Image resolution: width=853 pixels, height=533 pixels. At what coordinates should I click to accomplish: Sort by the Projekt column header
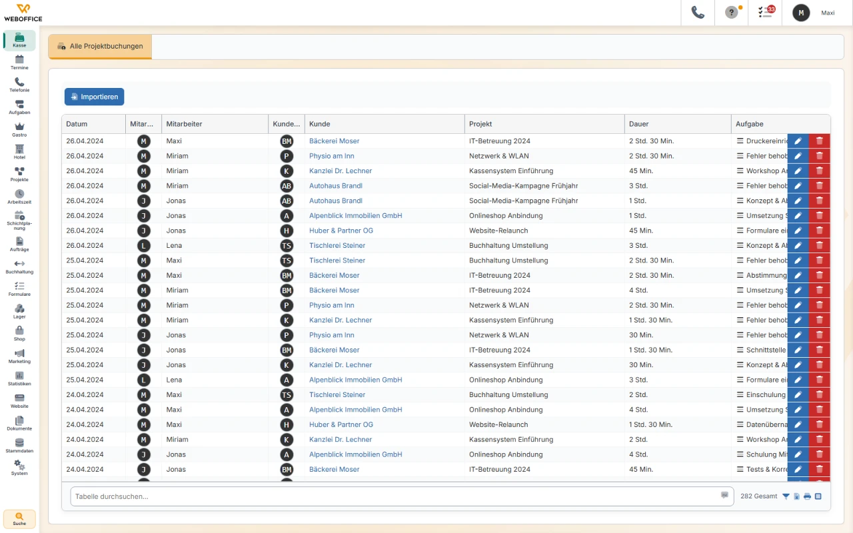click(544, 124)
